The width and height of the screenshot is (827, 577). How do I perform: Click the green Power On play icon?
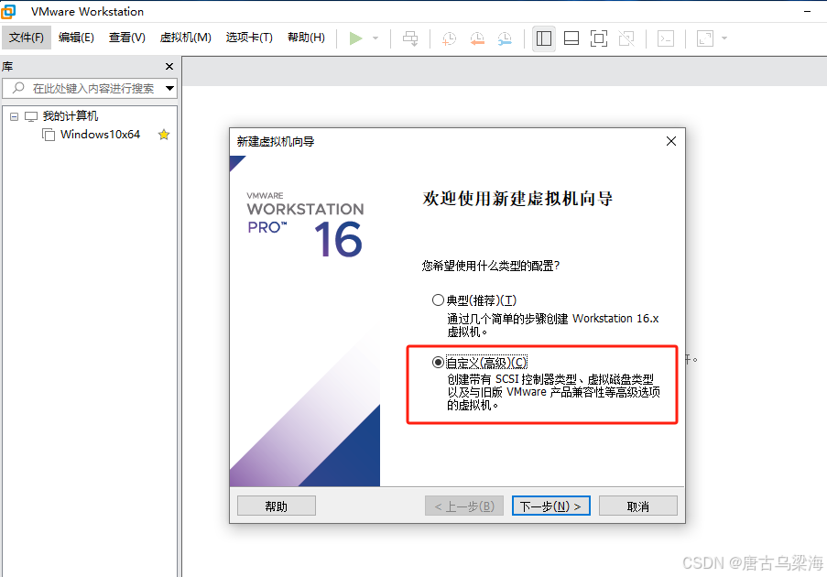(x=356, y=38)
